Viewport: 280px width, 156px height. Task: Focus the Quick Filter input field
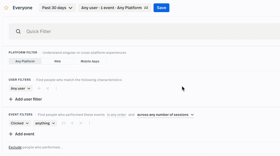(x=144, y=32)
